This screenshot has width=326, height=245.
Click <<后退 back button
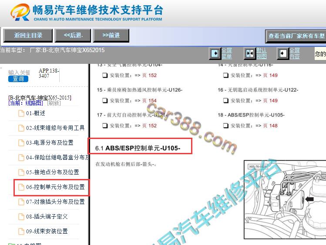pyautogui.click(x=73, y=36)
